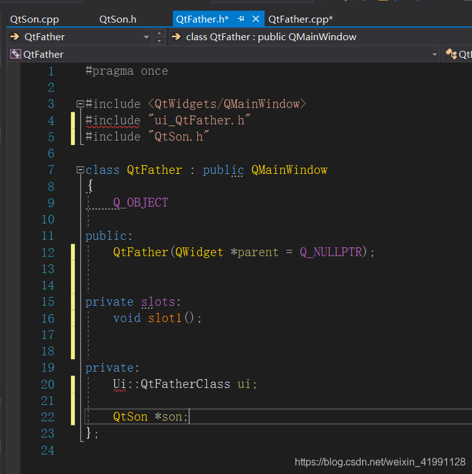
Task: Select the QtFather.h* tab
Action: tap(202, 19)
